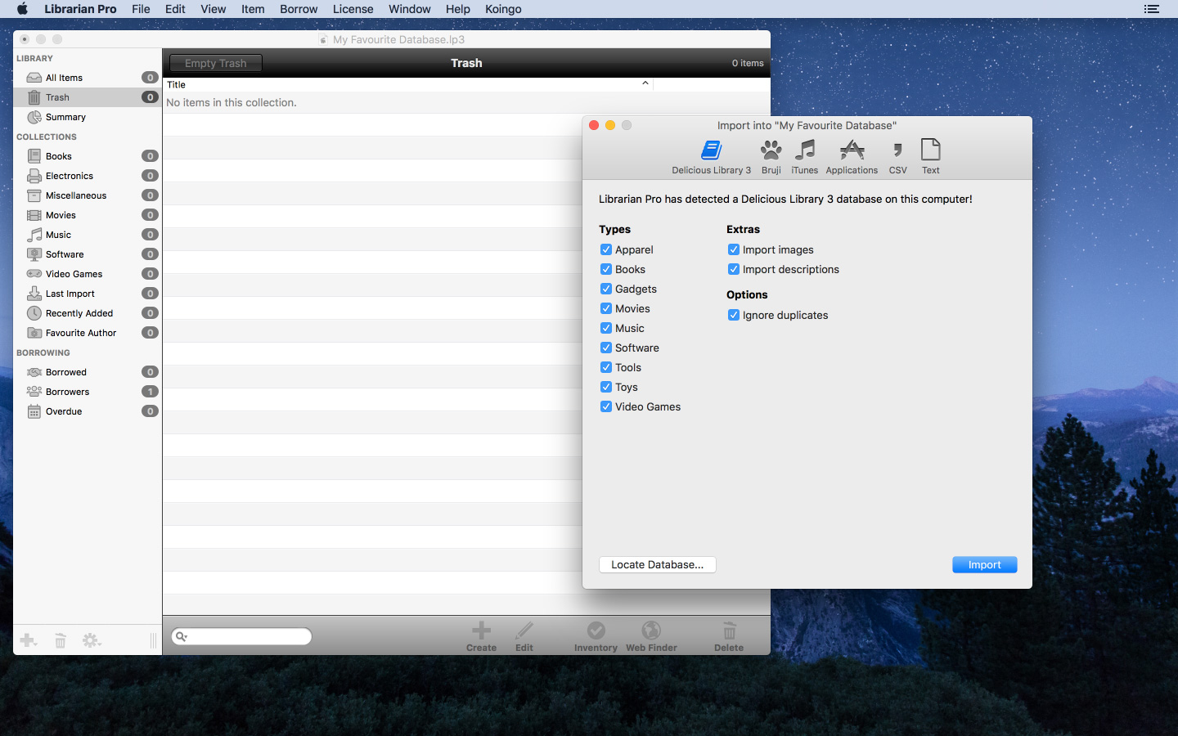
Task: Click the Inventory toolbar button
Action: (x=596, y=636)
